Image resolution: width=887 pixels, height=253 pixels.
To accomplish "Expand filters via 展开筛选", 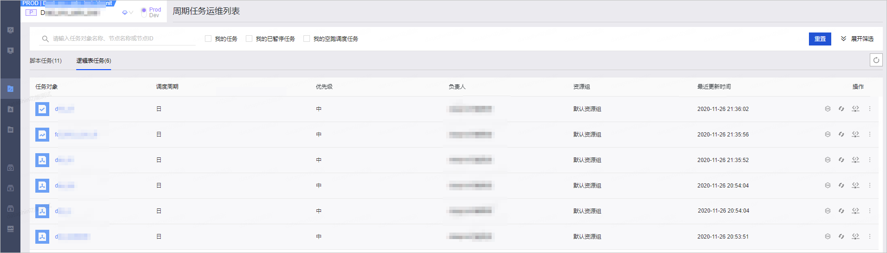I will click(857, 39).
